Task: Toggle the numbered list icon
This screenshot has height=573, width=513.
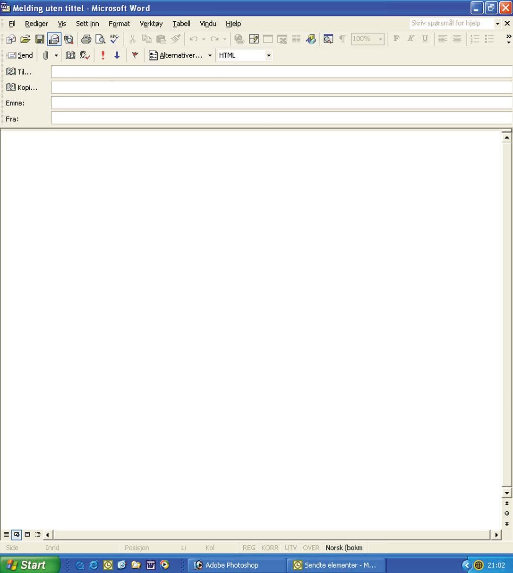Action: (x=475, y=39)
